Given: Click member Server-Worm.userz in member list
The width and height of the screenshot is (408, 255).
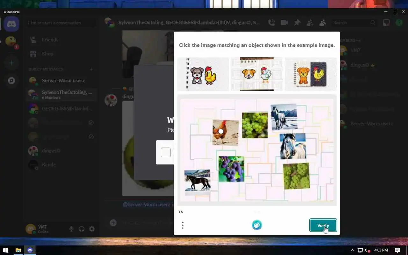Looking at the screenshot, I should [x=372, y=124].
